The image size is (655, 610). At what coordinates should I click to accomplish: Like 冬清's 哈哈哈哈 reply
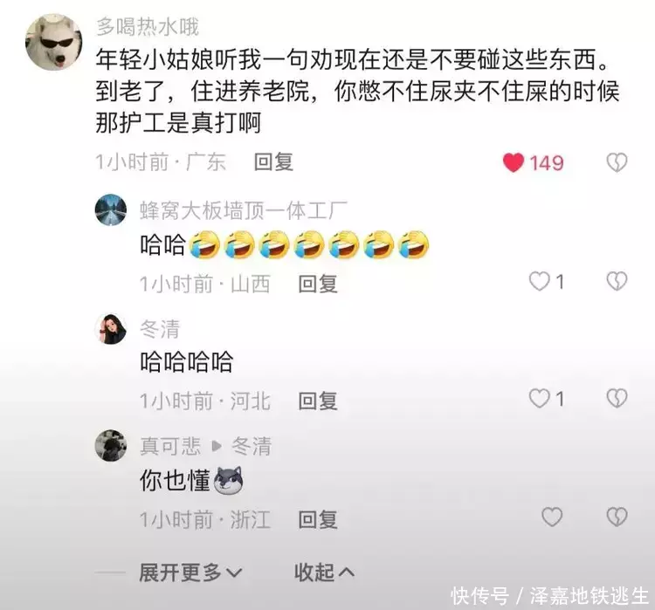[540, 399]
